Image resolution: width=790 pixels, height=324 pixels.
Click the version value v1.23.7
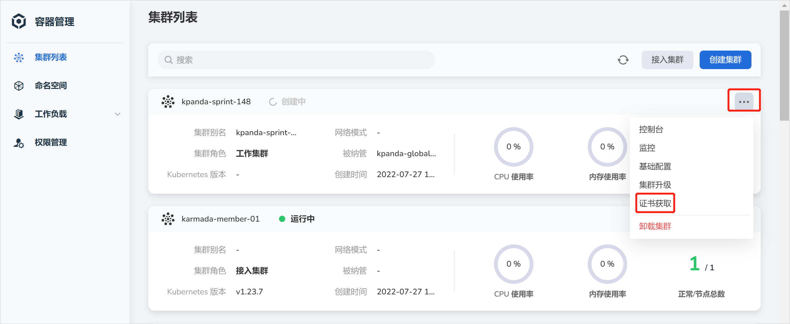tap(249, 292)
